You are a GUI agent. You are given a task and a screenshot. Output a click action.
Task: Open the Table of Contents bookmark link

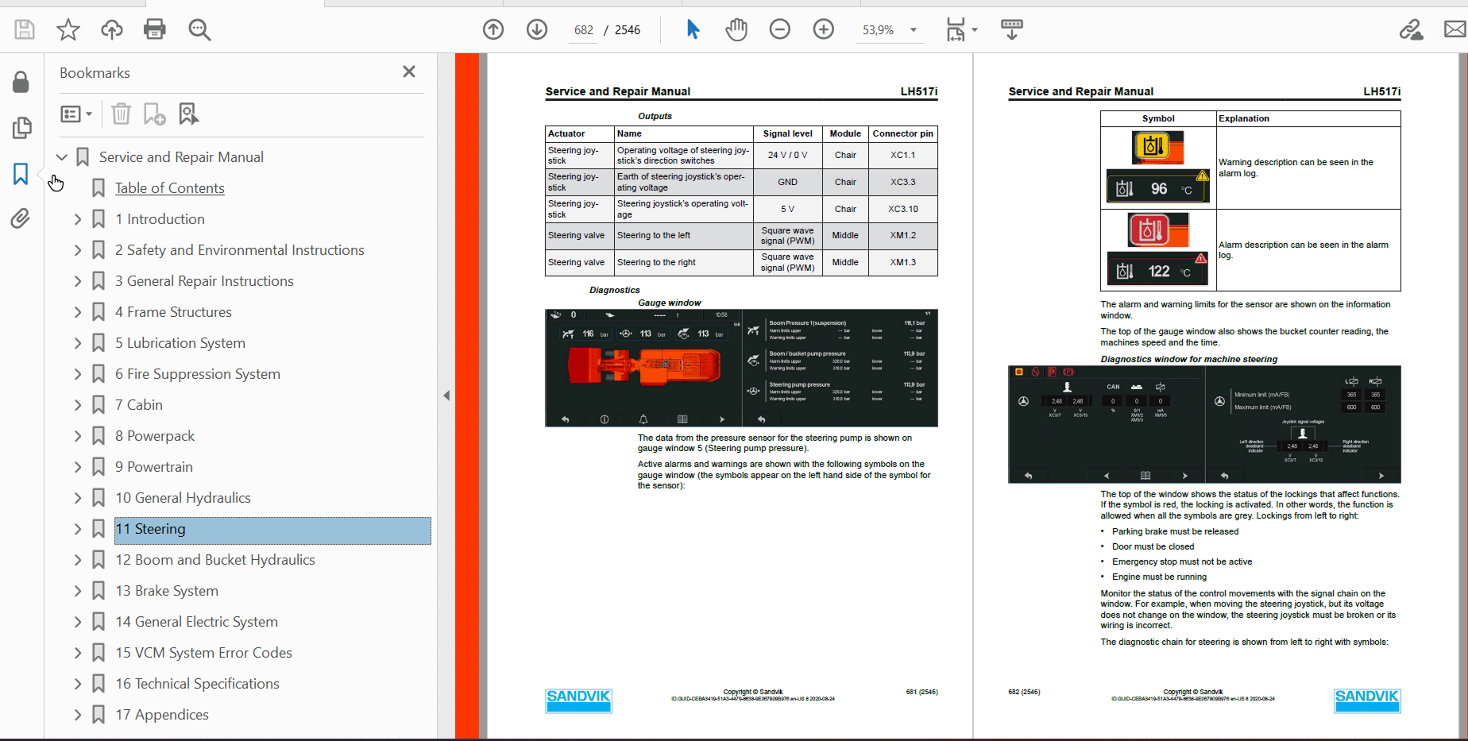tap(170, 188)
